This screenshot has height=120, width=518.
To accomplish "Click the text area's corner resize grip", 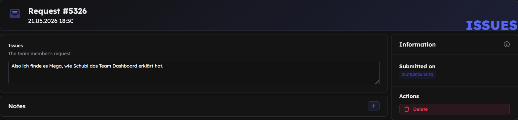I will tap(377, 82).
